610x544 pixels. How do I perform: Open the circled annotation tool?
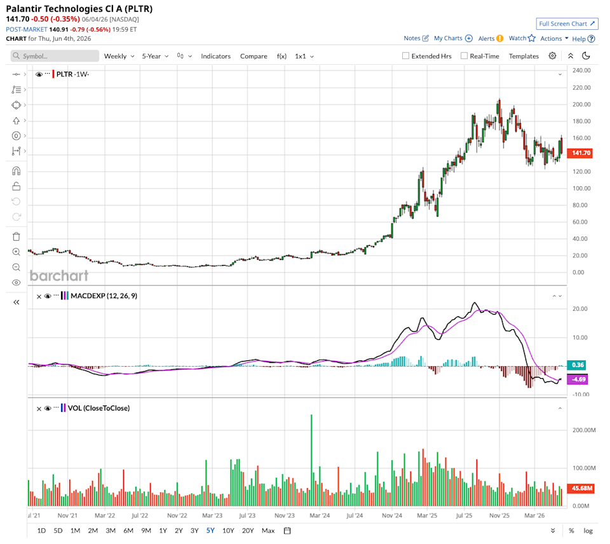tap(16, 136)
